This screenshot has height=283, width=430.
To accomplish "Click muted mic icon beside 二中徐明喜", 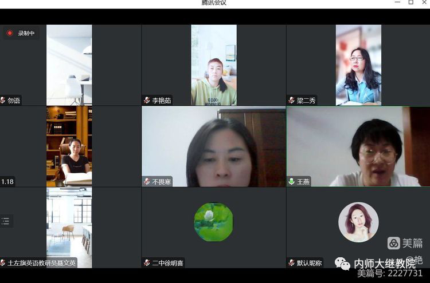I will click(x=147, y=263).
